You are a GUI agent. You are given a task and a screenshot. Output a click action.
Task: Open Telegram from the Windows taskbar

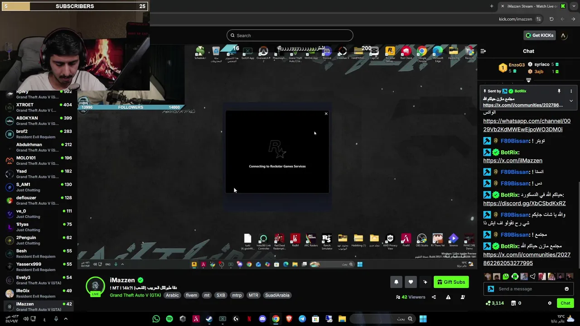pos(302,319)
